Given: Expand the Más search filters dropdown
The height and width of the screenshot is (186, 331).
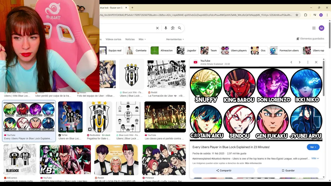Looking at the screenshot, I should [x=142, y=39].
